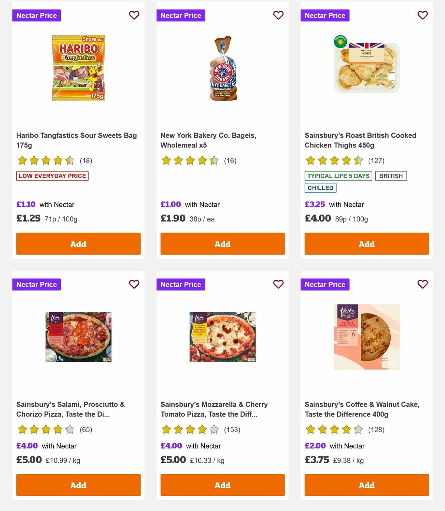Expand the TYPICAL LIFE 5 DAYS tag
This screenshot has width=445, height=511.
pyautogui.click(x=339, y=176)
